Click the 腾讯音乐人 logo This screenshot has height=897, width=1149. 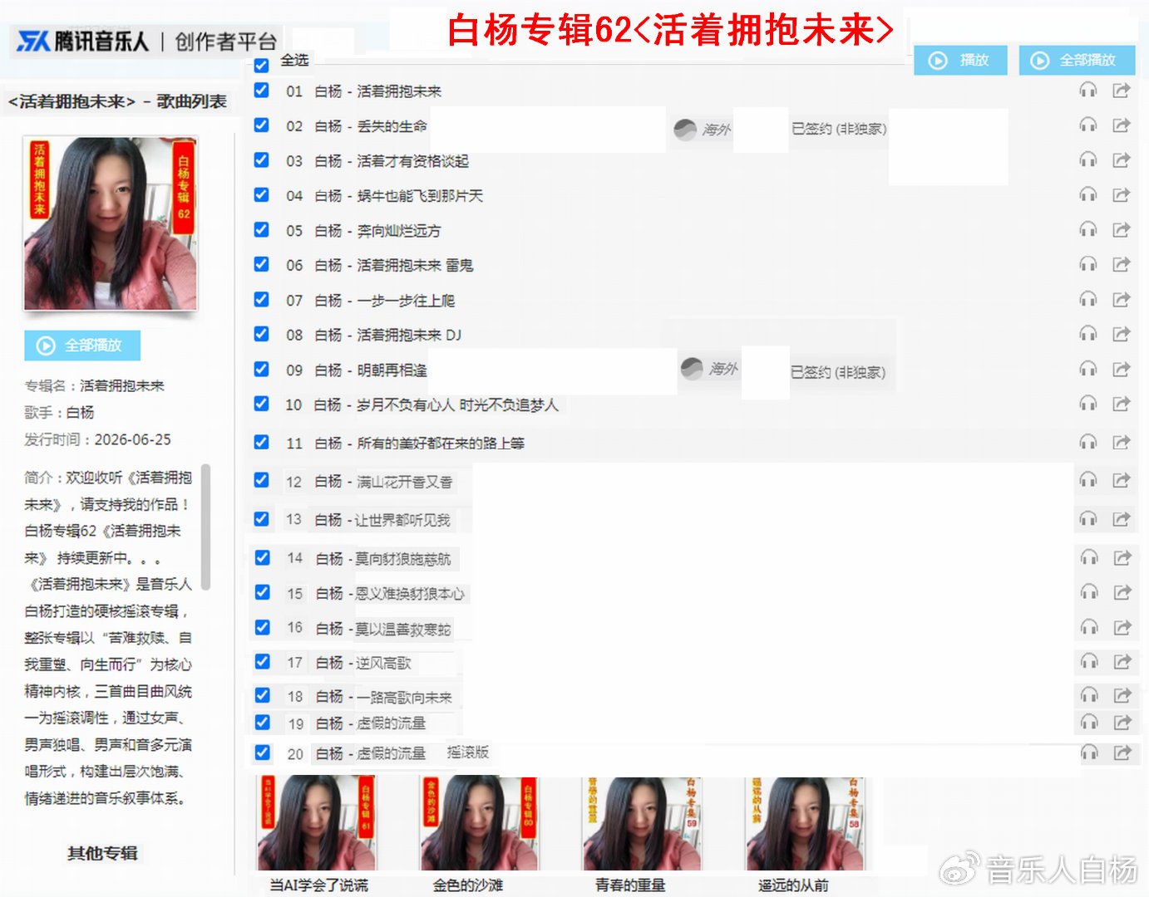pos(82,41)
